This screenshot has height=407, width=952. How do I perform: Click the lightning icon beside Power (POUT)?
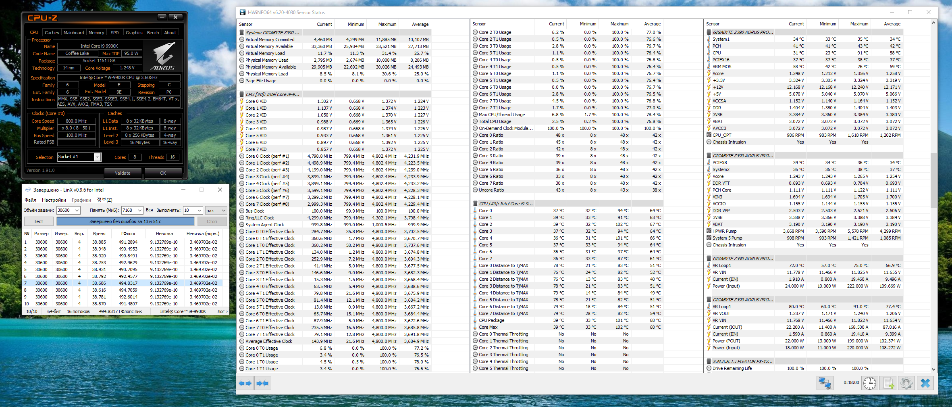(709, 341)
